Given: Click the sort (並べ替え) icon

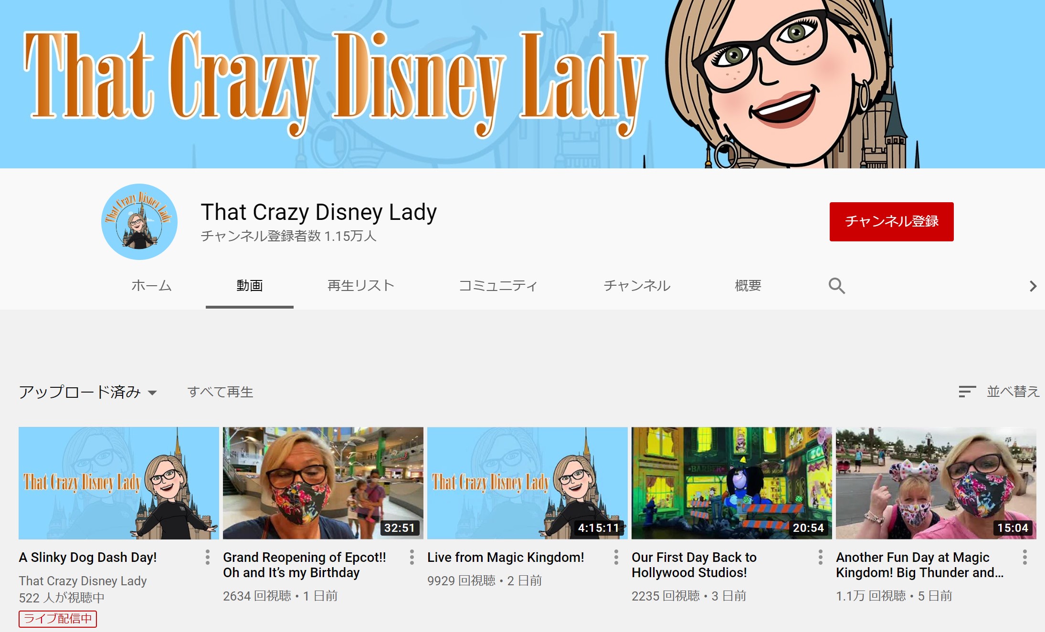Looking at the screenshot, I should [967, 392].
